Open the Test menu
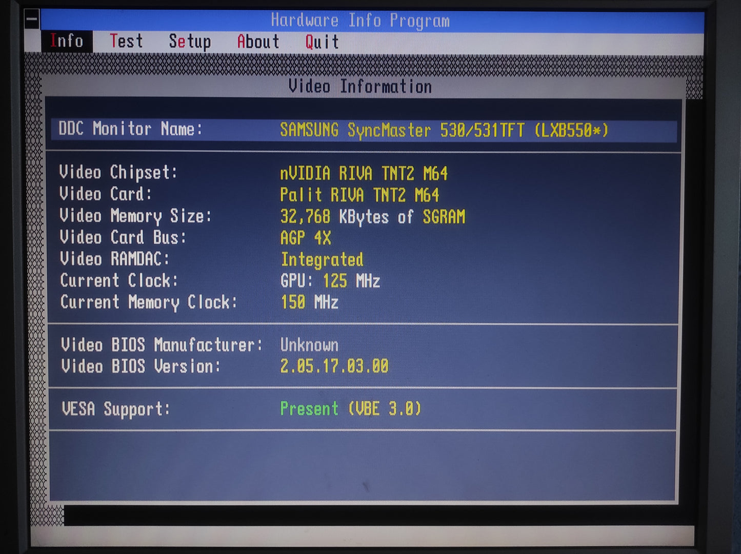 click(127, 41)
